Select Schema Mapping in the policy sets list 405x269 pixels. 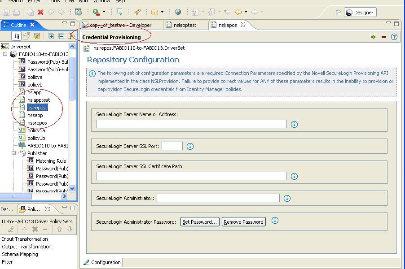[x=20, y=254]
